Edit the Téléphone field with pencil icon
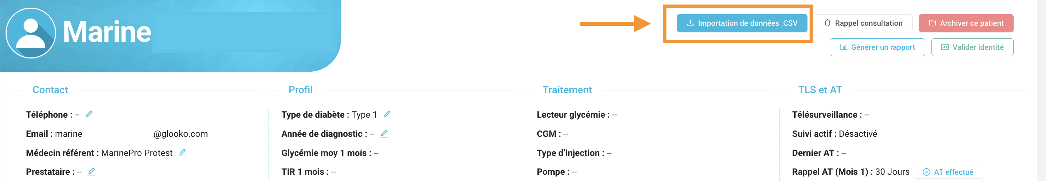 (89, 115)
